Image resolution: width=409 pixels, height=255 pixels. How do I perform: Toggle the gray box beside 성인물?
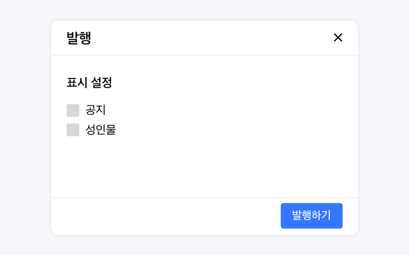pyautogui.click(x=73, y=130)
